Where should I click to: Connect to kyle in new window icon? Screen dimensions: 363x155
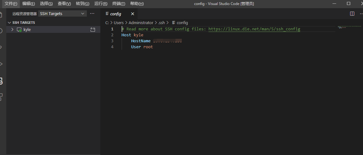coord(92,30)
